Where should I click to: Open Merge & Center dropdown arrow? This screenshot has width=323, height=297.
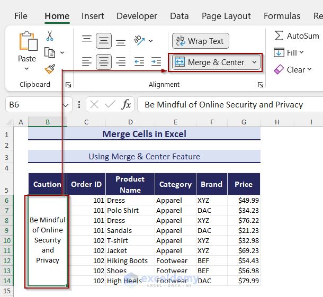coord(254,62)
